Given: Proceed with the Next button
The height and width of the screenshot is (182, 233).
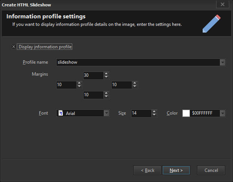Looking at the screenshot, I should tap(176, 170).
